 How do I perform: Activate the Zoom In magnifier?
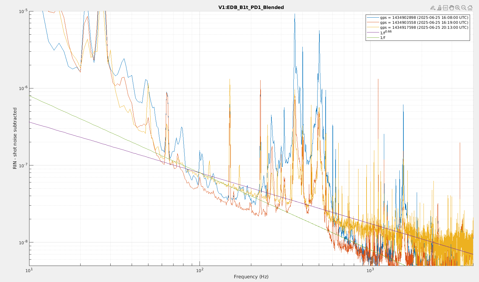(458, 8)
